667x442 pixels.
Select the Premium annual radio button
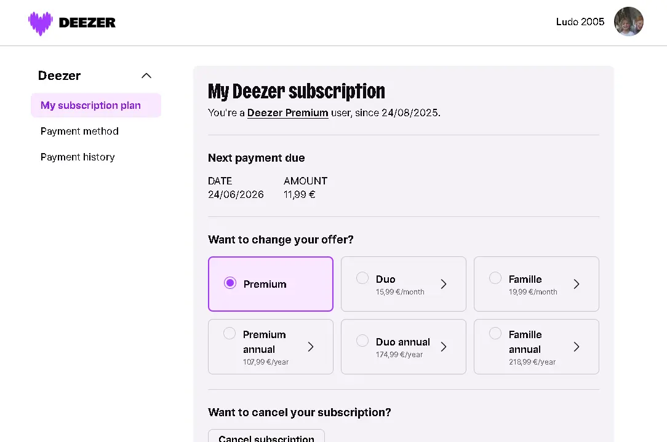click(230, 333)
